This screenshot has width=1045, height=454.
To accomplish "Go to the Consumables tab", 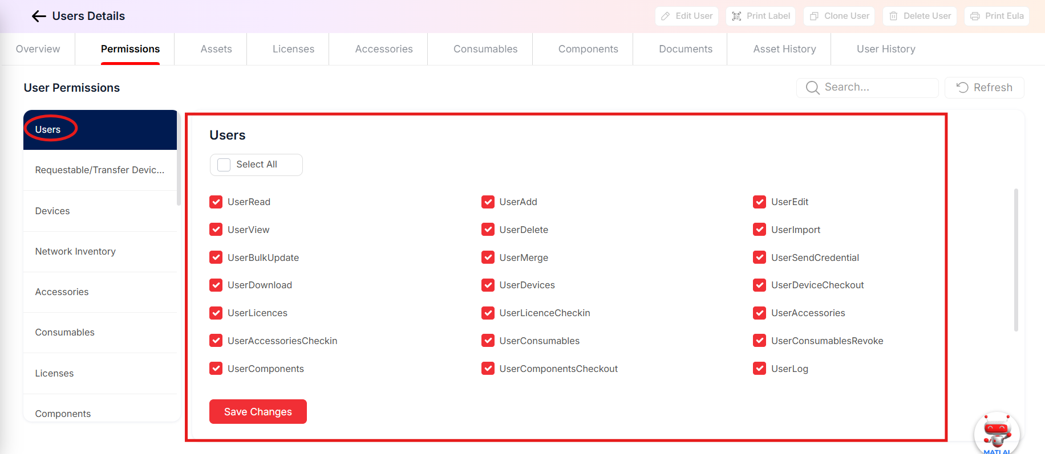I will pos(485,49).
